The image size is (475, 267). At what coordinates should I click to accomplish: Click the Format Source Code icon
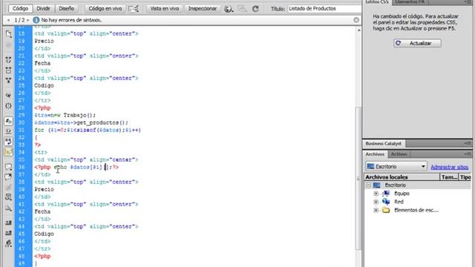tap(8, 243)
